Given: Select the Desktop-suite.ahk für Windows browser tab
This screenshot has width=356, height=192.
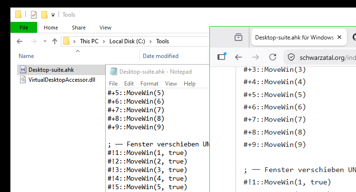Looking at the screenshot, I should [x=294, y=38].
